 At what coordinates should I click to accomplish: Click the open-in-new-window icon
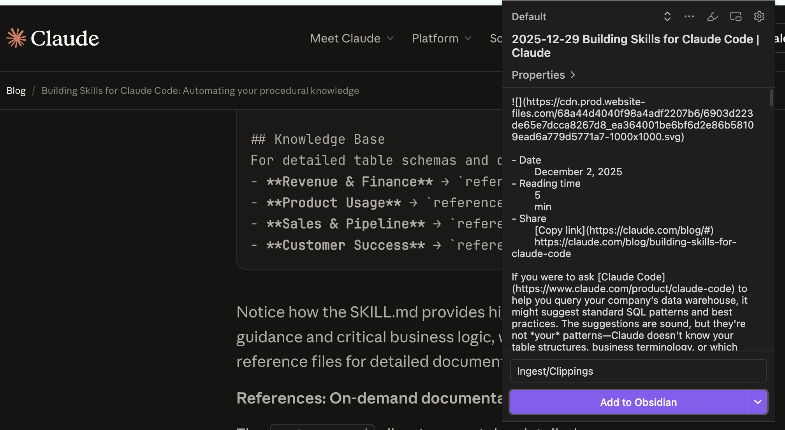pyautogui.click(x=736, y=16)
